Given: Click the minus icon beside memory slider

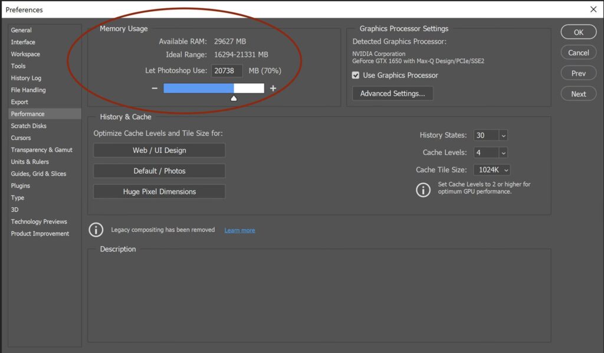Looking at the screenshot, I should pyautogui.click(x=155, y=89).
